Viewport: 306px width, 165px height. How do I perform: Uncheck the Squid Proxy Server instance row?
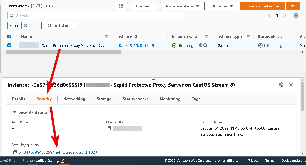click(9, 45)
